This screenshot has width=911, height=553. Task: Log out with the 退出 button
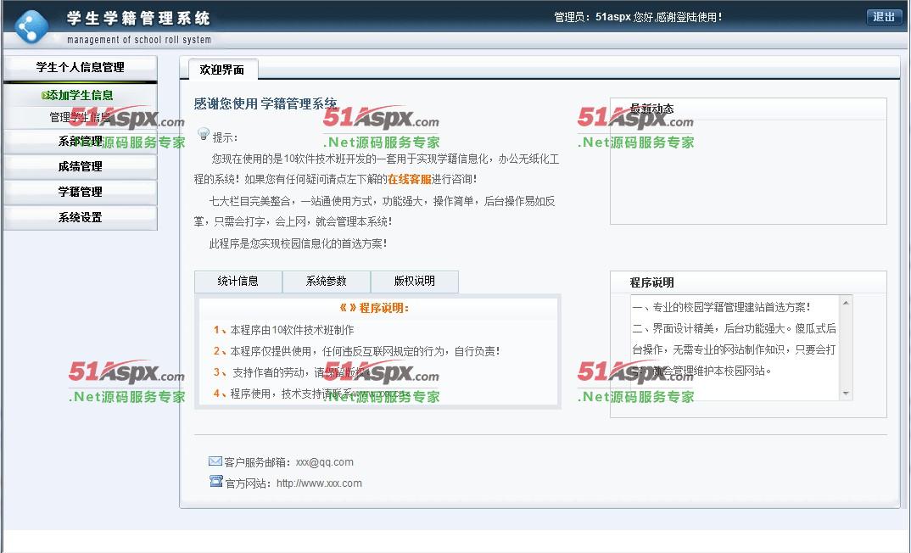click(x=884, y=17)
